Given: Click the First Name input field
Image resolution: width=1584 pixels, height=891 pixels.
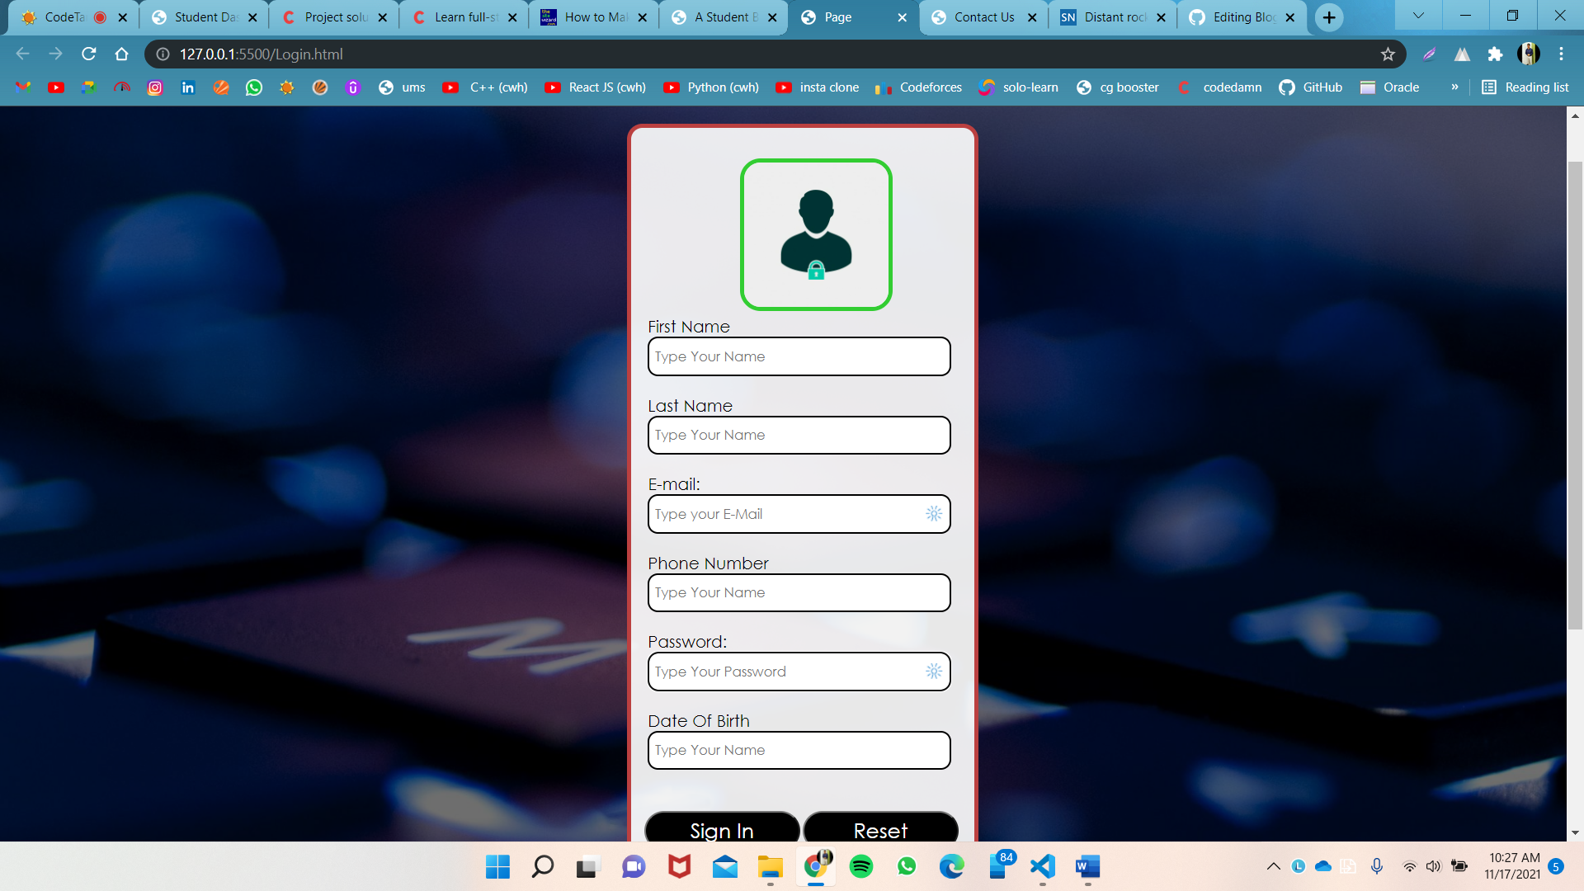Looking at the screenshot, I should (x=799, y=356).
